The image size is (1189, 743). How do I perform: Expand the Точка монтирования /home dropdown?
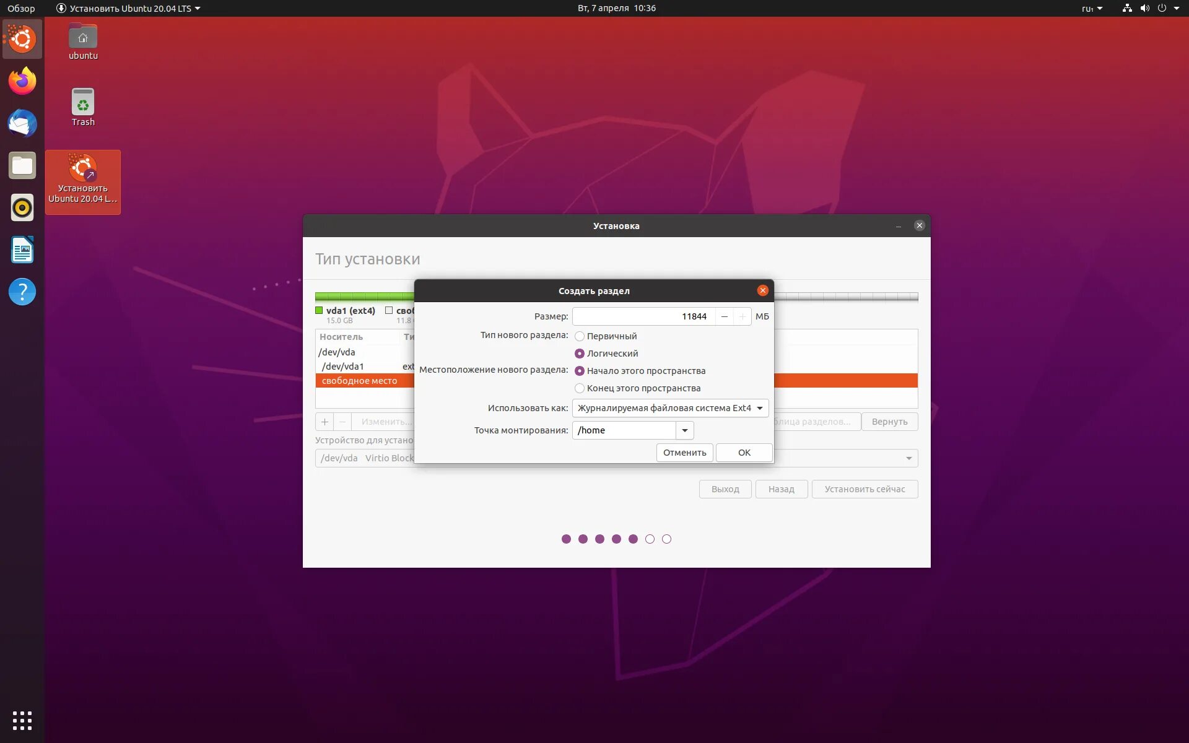[684, 430]
